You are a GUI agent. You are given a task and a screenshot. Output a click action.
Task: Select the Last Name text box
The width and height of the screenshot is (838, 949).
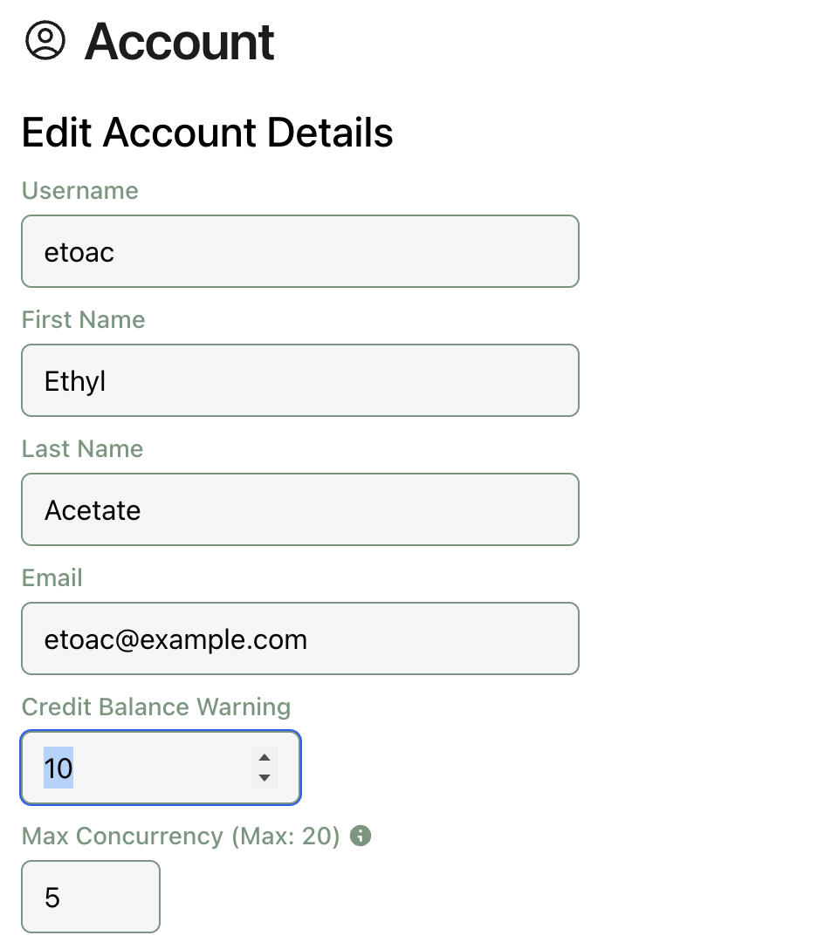pyautogui.click(x=299, y=509)
